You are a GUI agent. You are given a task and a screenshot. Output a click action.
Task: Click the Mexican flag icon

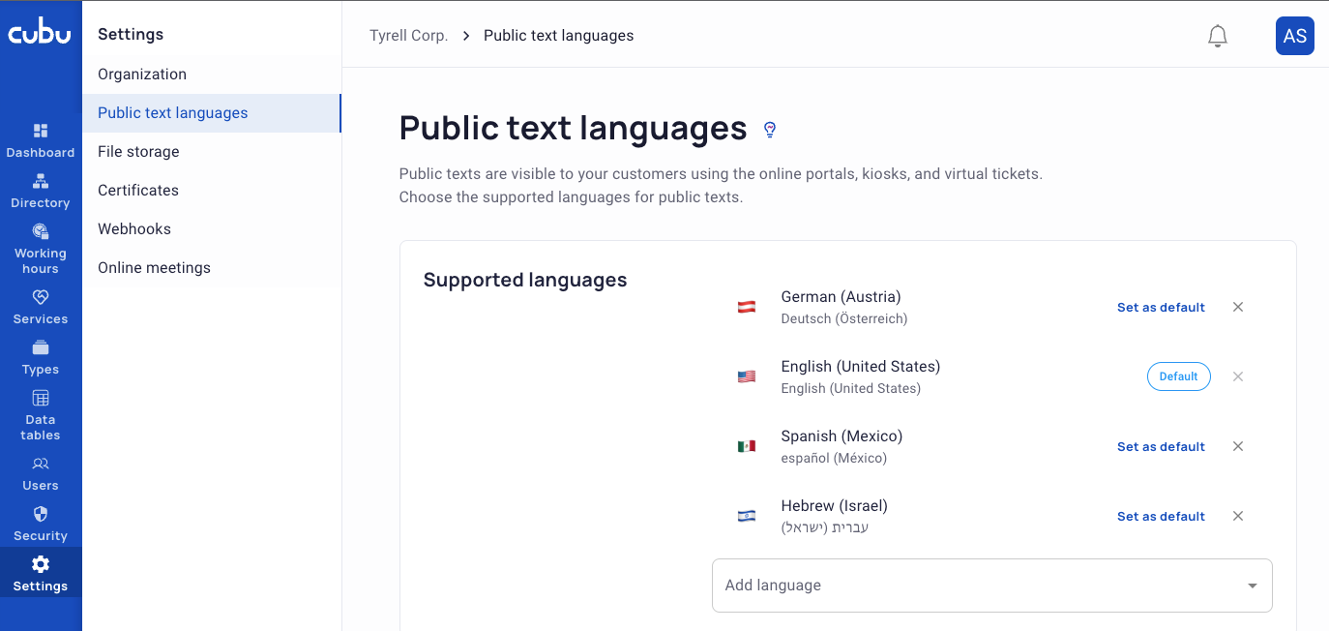[747, 447]
